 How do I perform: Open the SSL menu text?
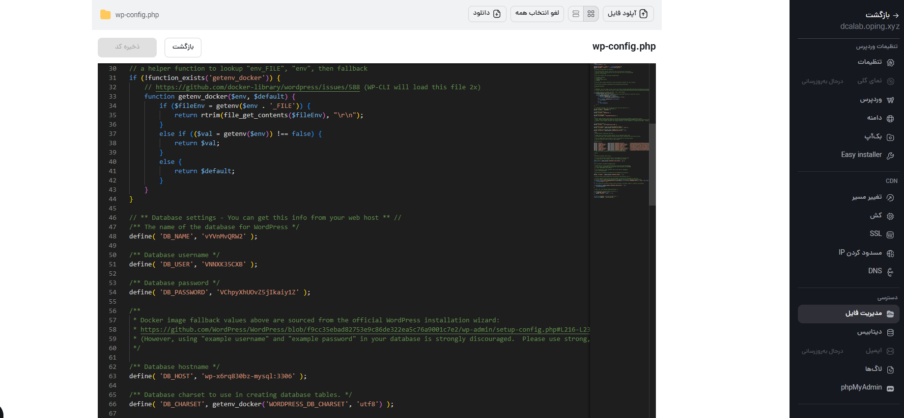point(876,234)
